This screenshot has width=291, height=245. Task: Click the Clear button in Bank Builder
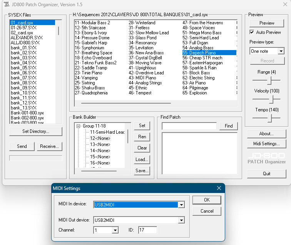142,148
